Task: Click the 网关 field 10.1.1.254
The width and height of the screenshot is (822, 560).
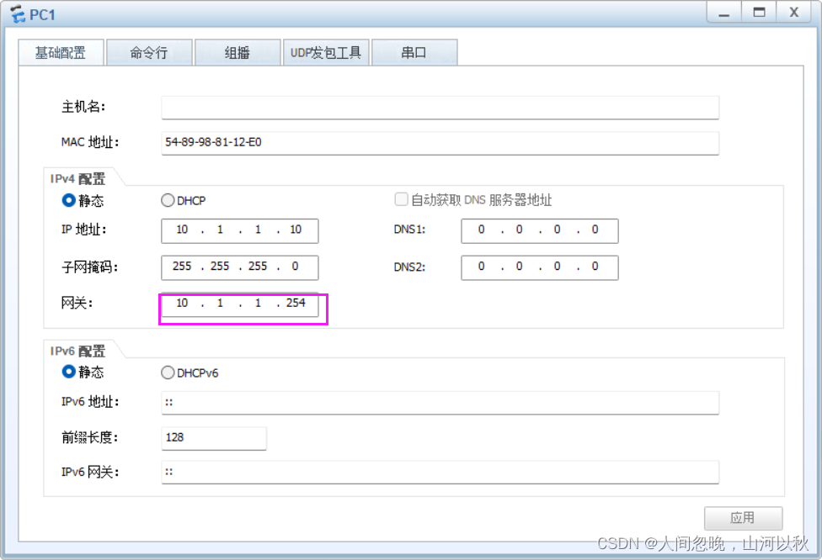Action: tap(239, 304)
